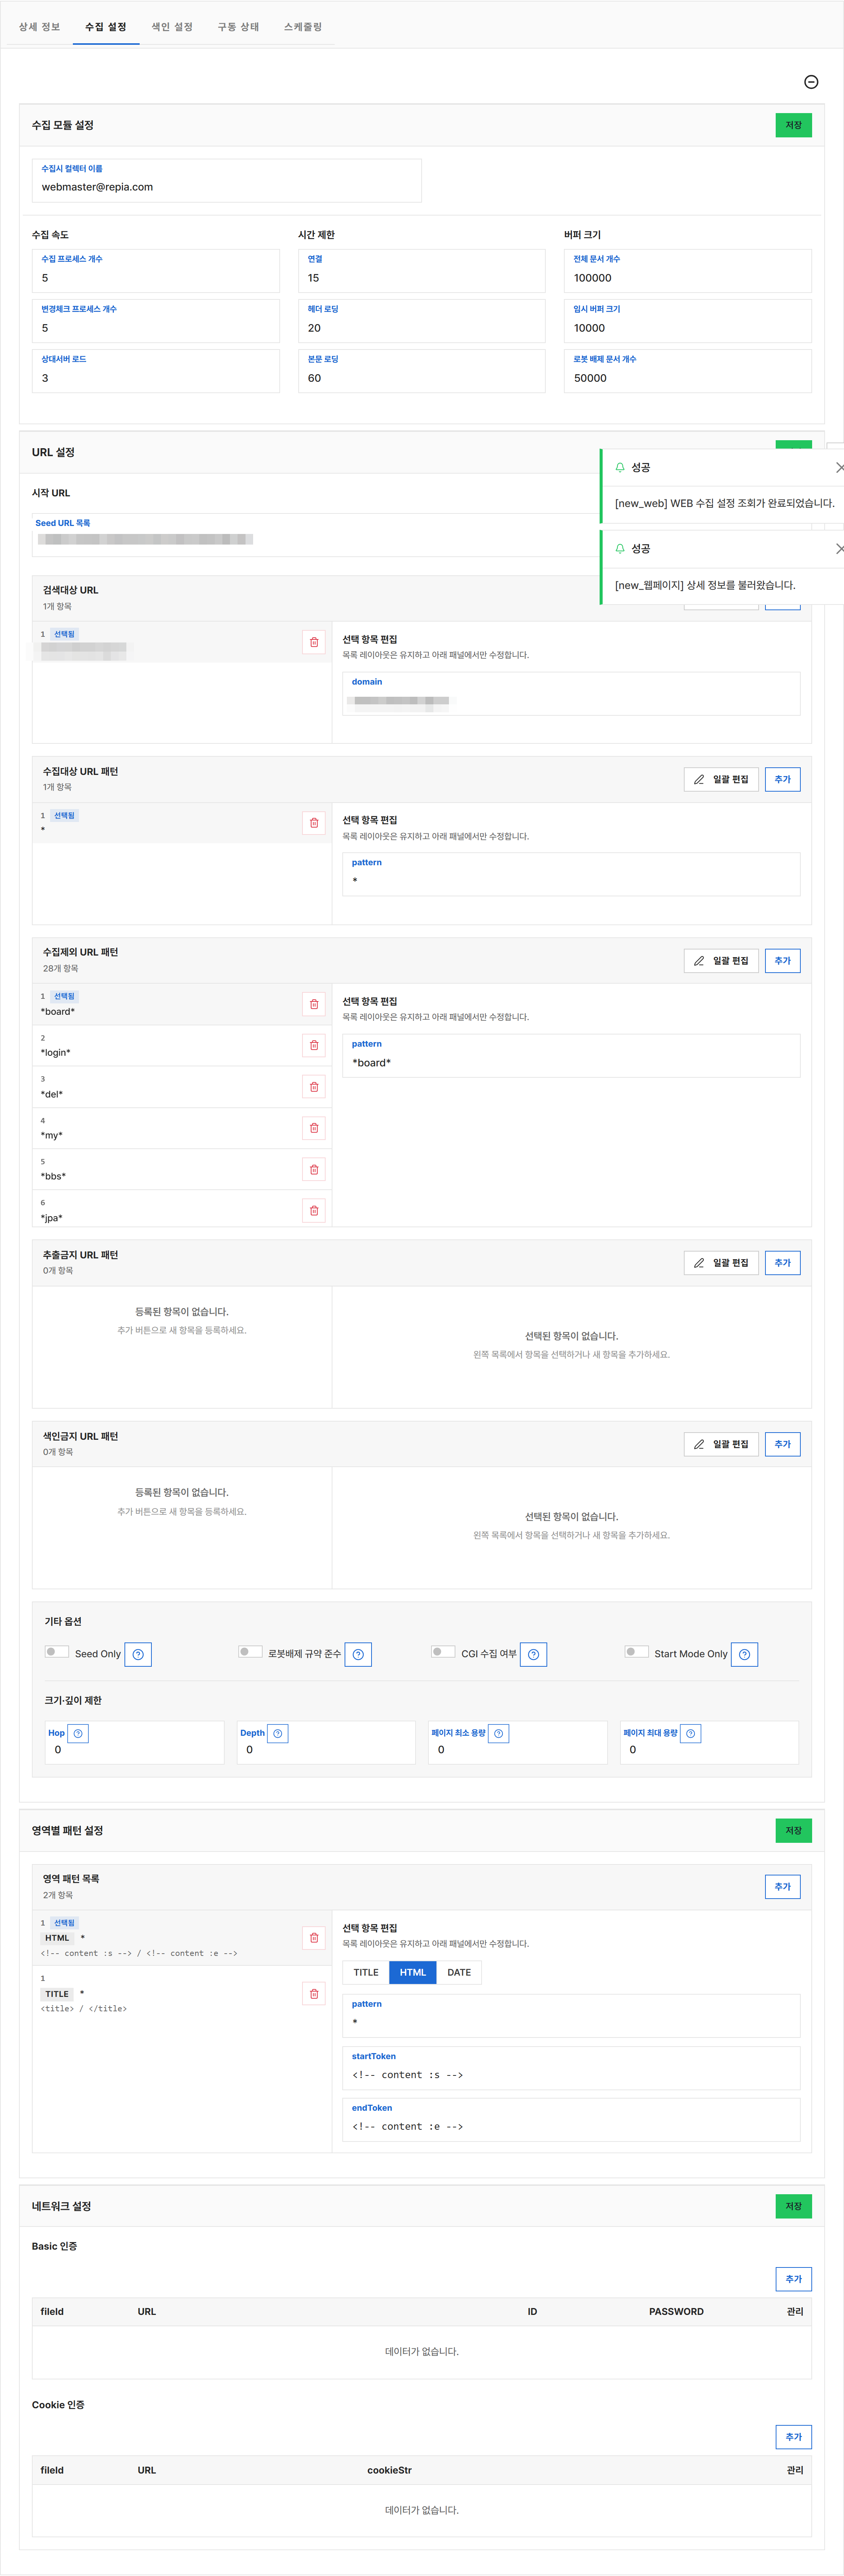The width and height of the screenshot is (844, 2576).
Task: Delete the *my* exclusion pattern
Action: click(314, 1128)
